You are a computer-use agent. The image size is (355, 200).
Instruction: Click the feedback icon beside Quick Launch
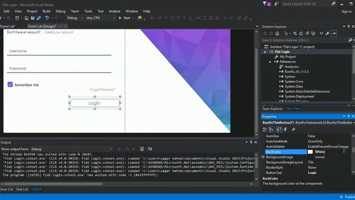pos(276,4)
